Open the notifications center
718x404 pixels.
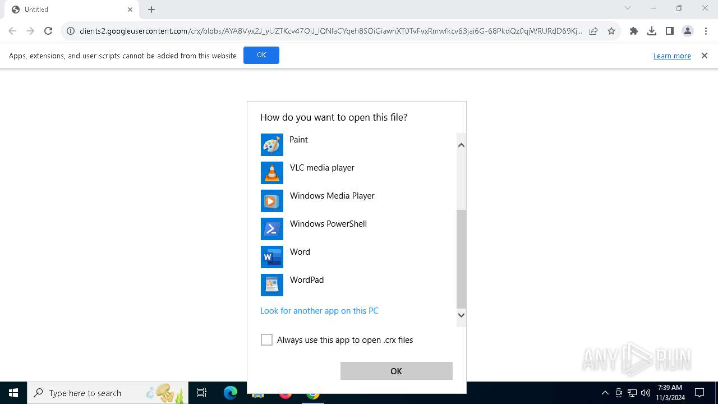coord(699,393)
